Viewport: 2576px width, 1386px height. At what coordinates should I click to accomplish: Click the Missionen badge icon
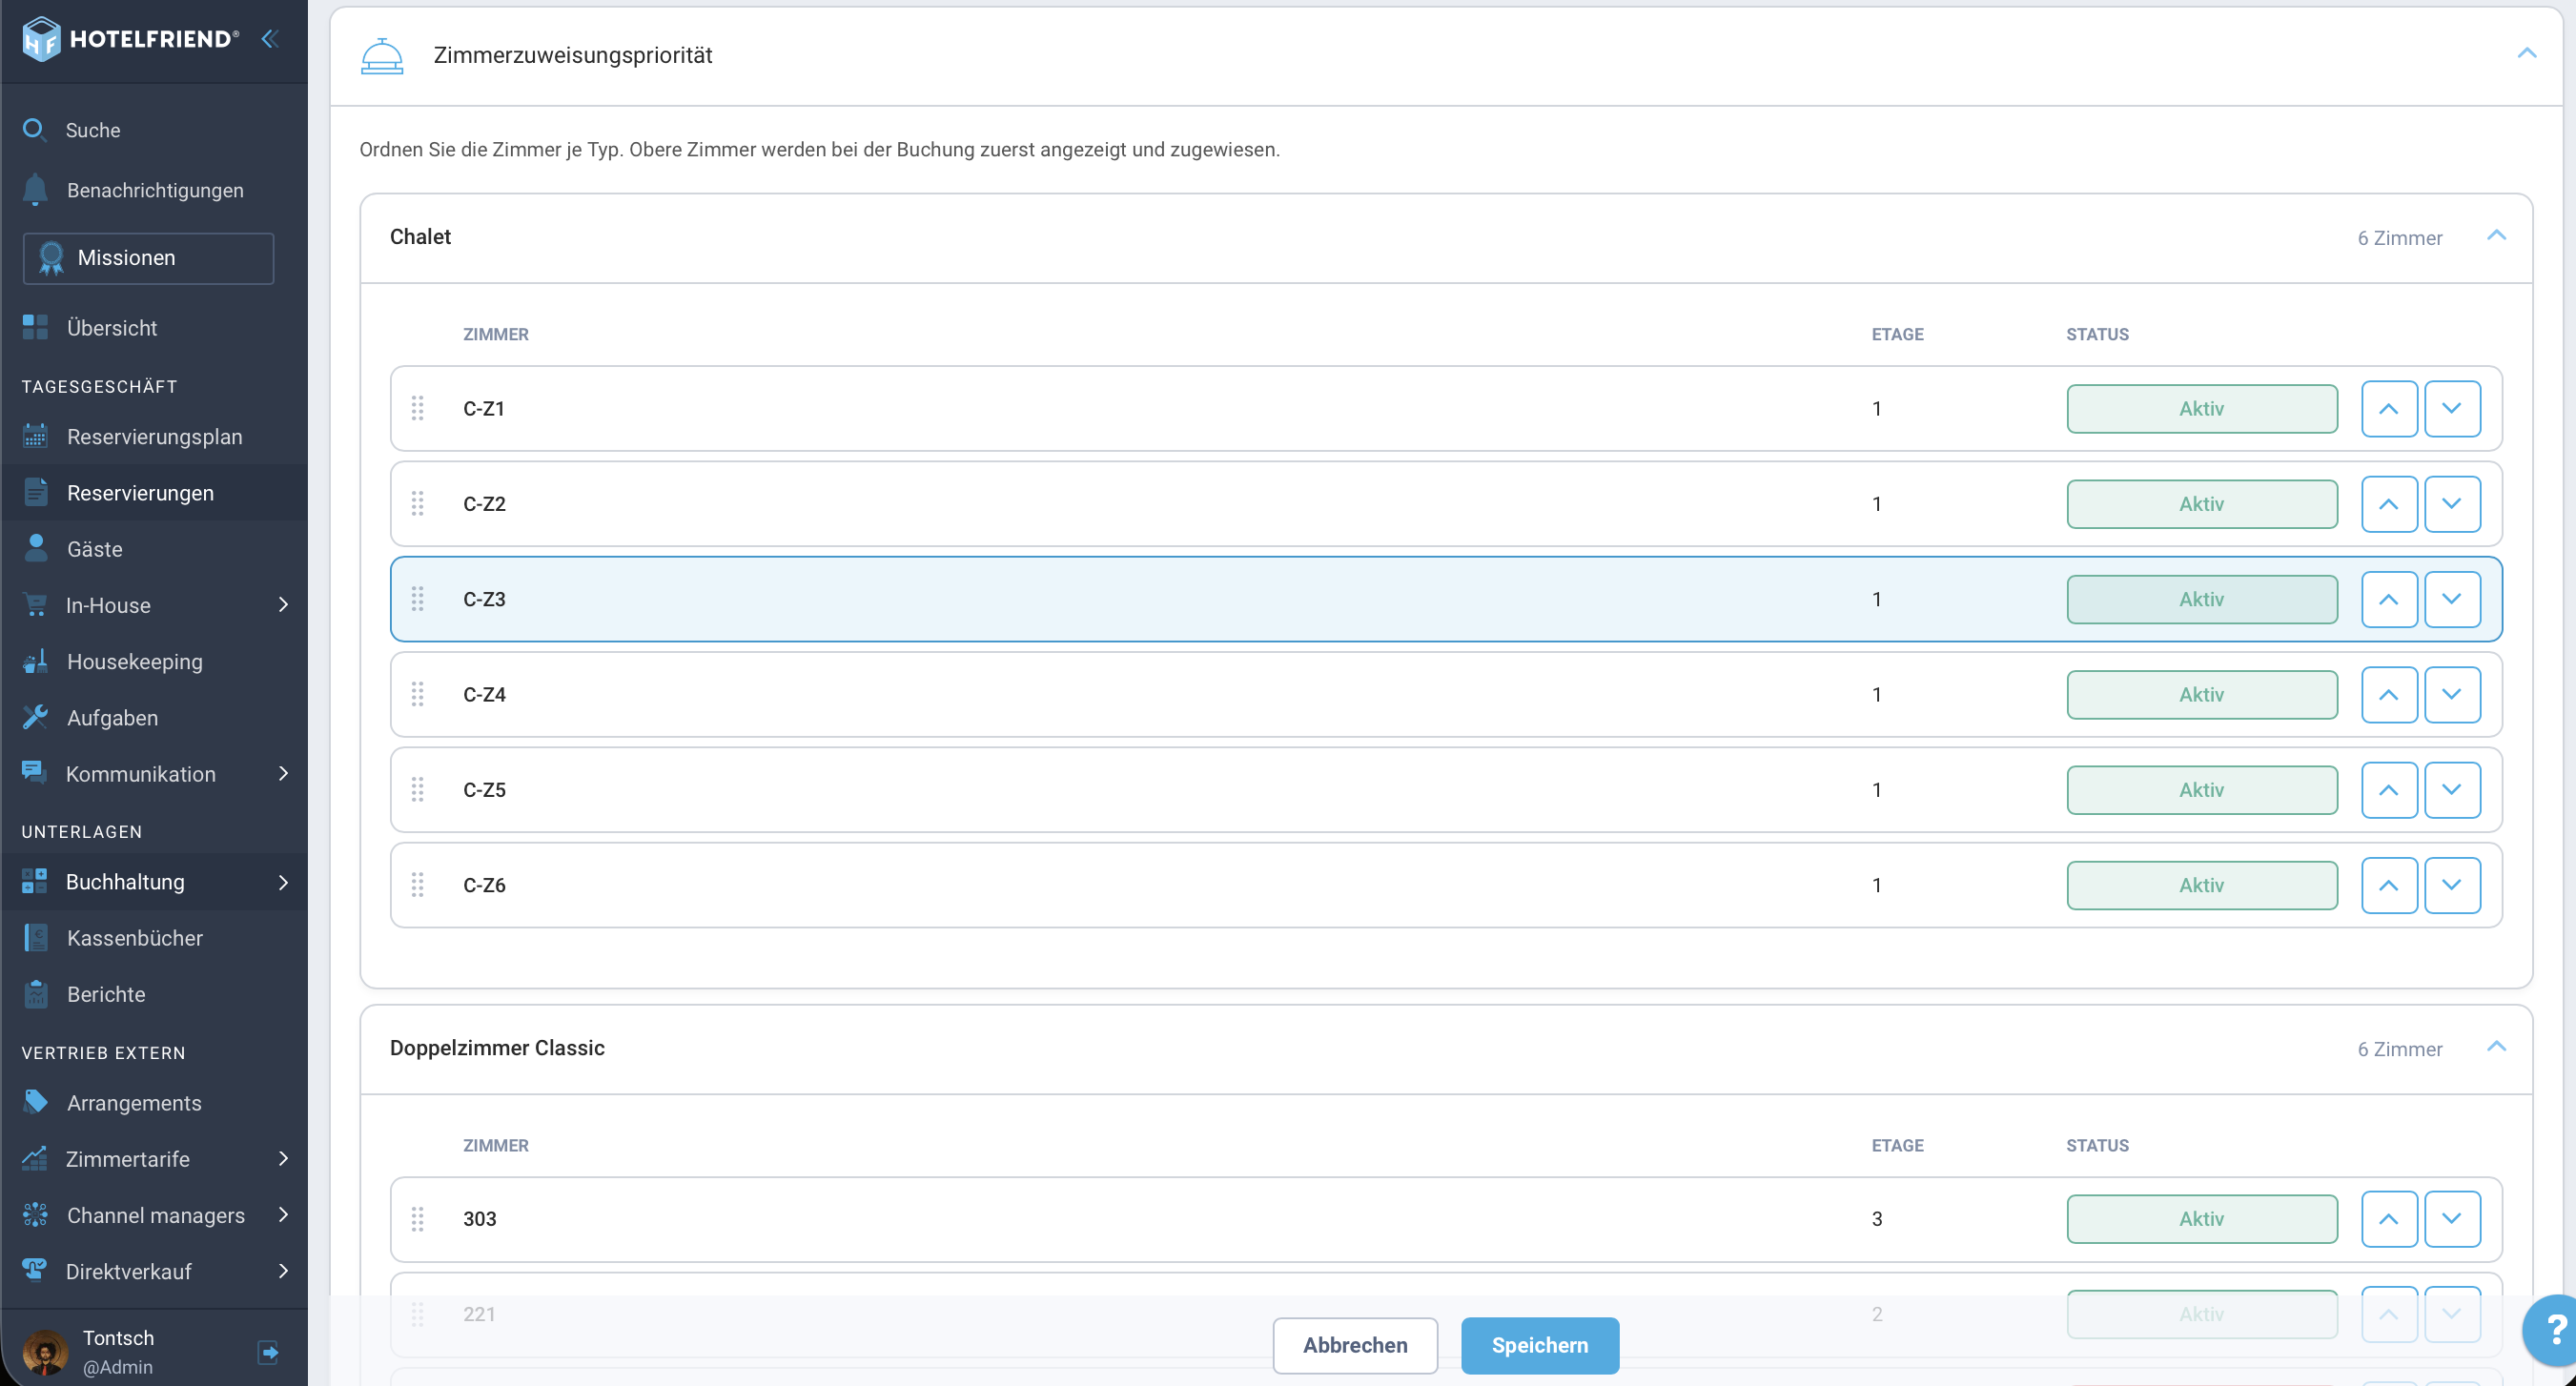pyautogui.click(x=50, y=258)
